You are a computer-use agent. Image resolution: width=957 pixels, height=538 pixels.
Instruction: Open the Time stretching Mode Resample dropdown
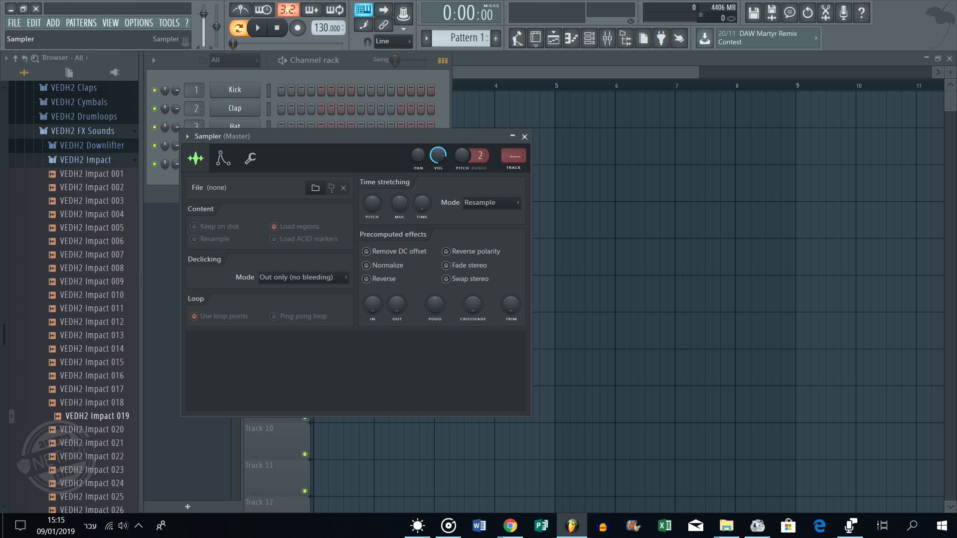(x=491, y=203)
